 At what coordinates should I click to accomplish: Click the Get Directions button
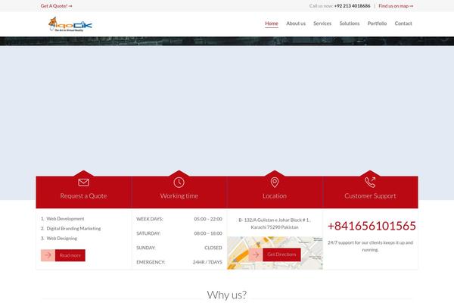(281, 255)
